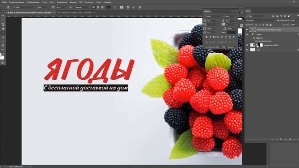Click foreground color swatch in toolbox
Viewport: 299px width, 168px height.
pyautogui.click(x=1, y=55)
